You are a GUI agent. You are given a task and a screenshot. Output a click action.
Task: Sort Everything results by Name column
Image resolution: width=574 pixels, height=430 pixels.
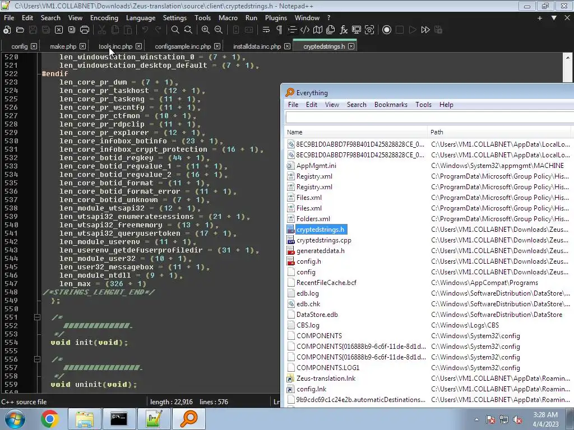tap(355, 132)
